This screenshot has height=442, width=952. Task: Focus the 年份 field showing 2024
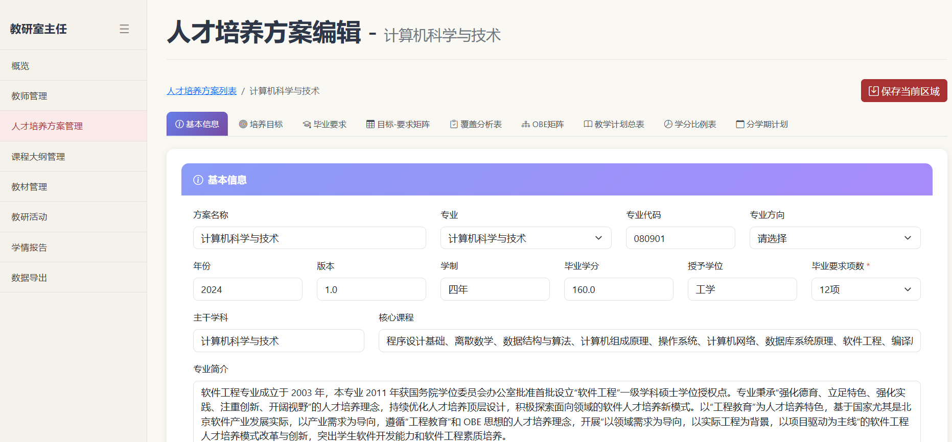click(248, 289)
